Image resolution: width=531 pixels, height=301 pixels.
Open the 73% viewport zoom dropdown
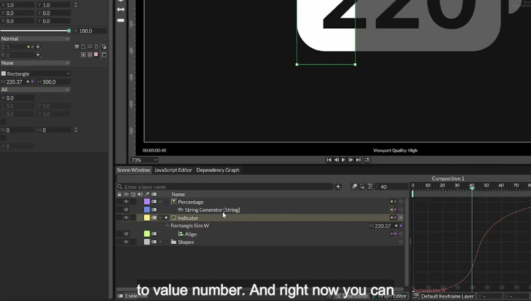point(144,160)
